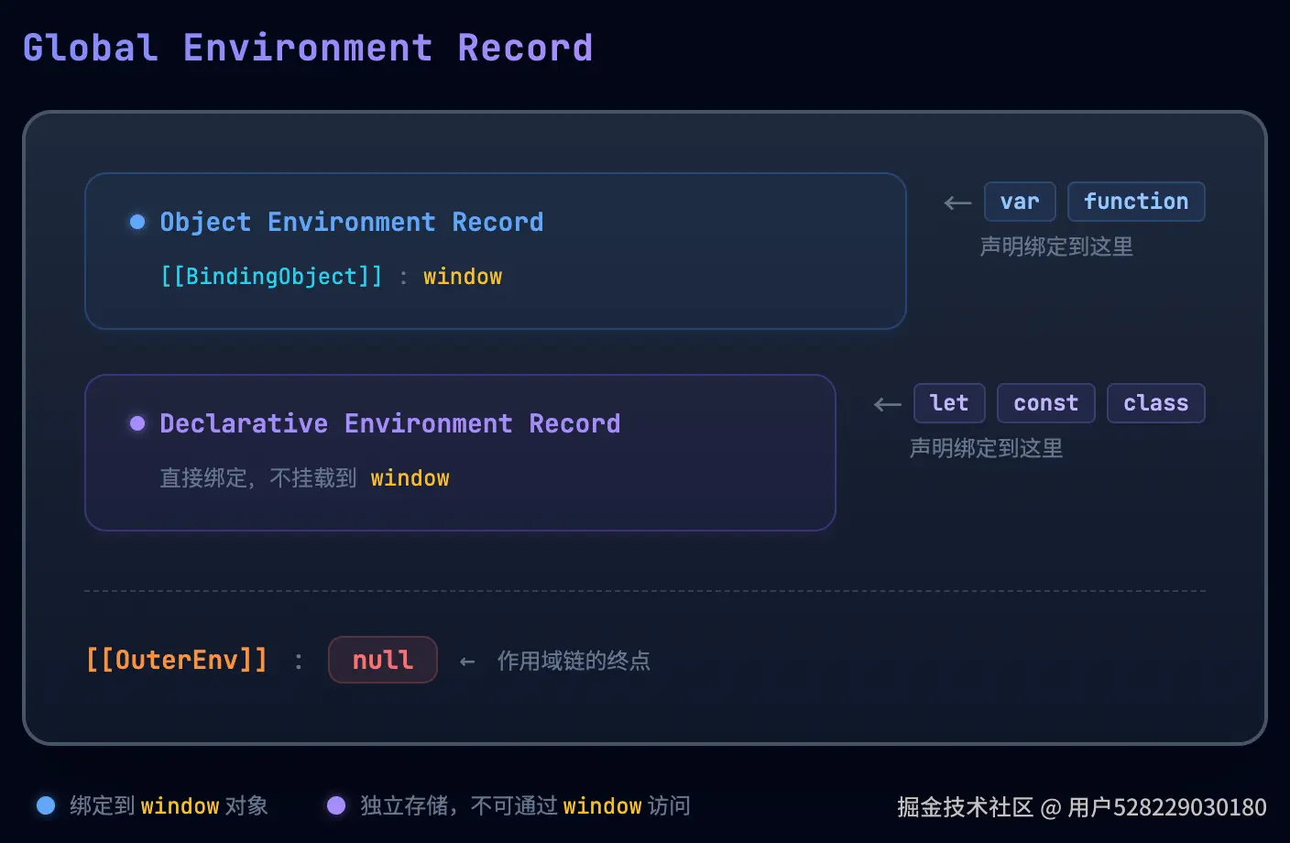Image resolution: width=1290 pixels, height=843 pixels.
Task: Click the [[OuterEnv]] label
Action: (177, 660)
